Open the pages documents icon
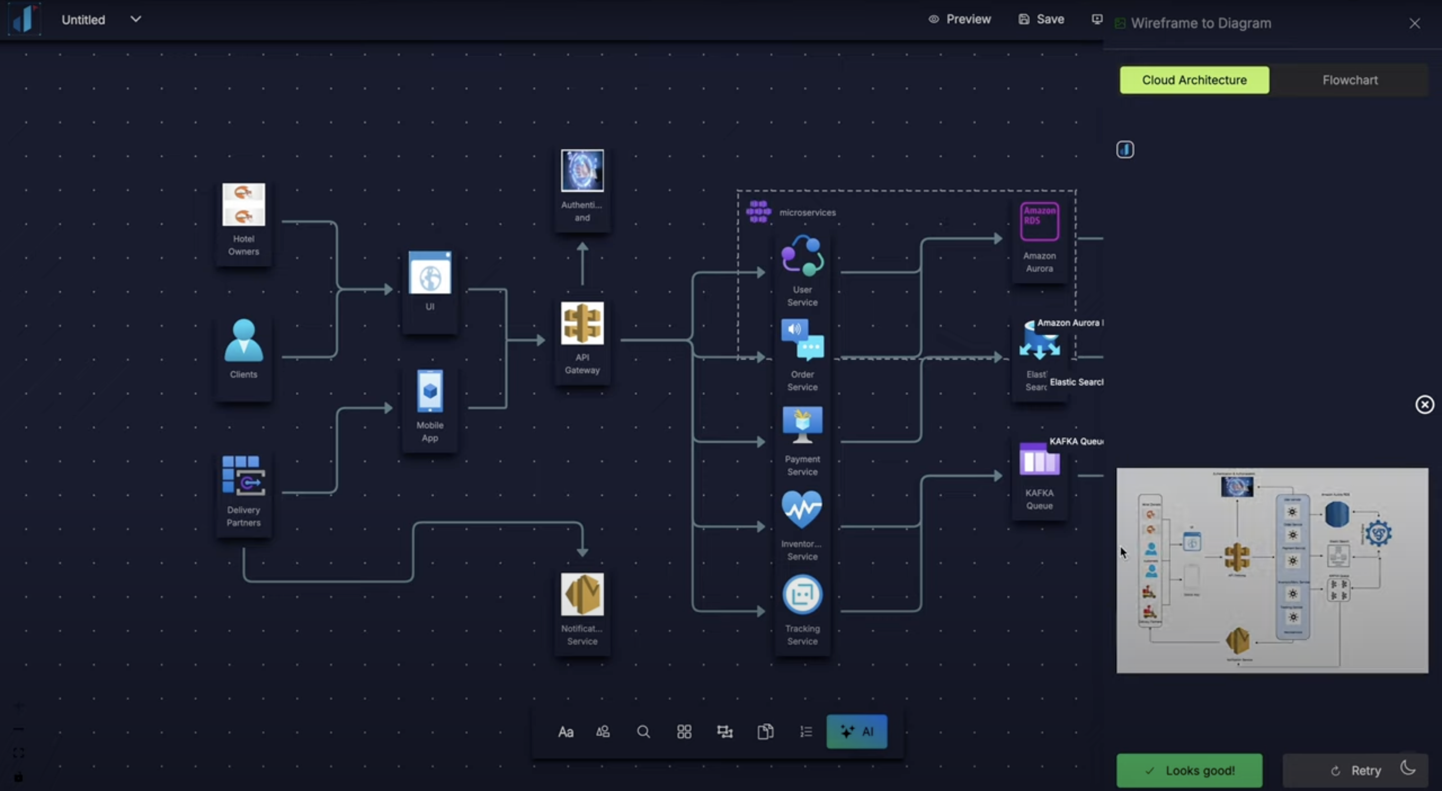Image resolution: width=1442 pixels, height=791 pixels. 765,732
